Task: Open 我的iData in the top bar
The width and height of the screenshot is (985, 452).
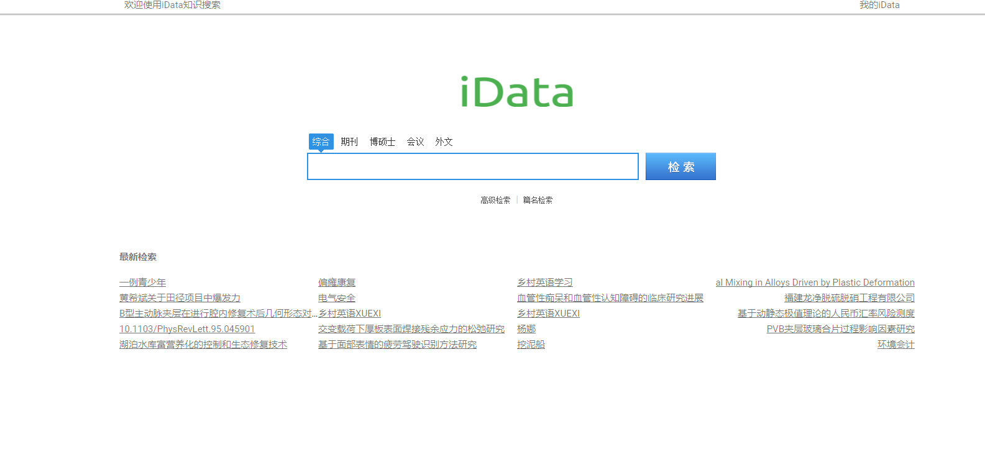Action: click(x=879, y=5)
